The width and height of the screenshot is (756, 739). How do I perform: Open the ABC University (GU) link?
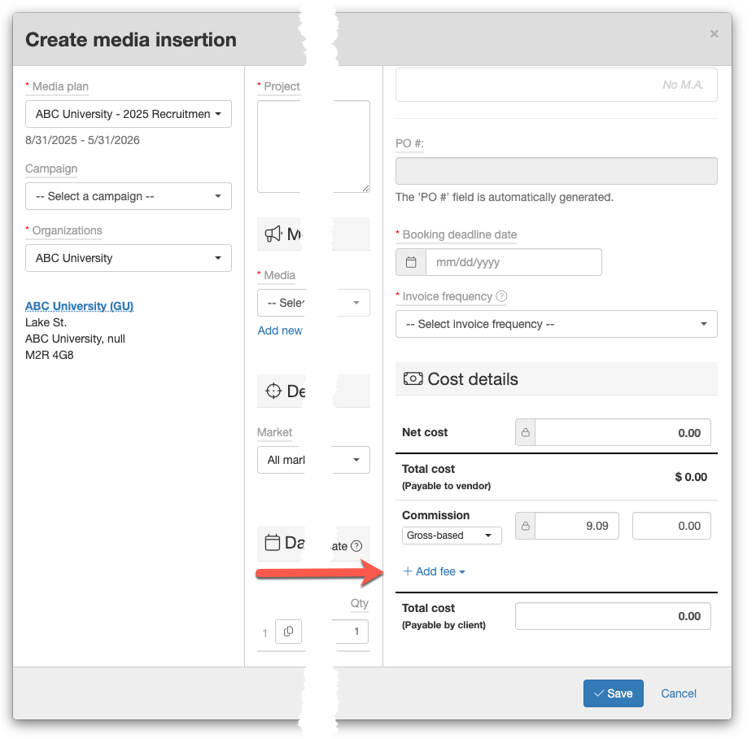point(79,306)
